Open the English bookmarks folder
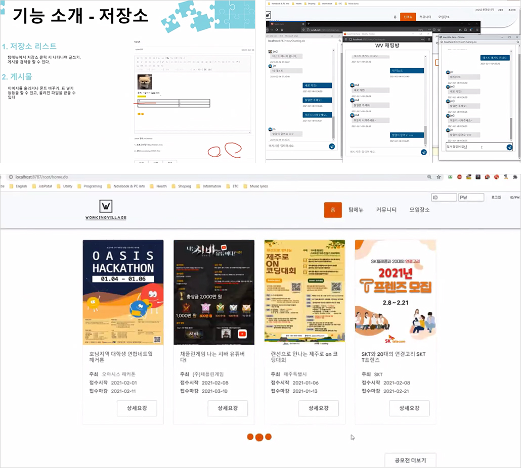The height and width of the screenshot is (468, 521). [18, 186]
